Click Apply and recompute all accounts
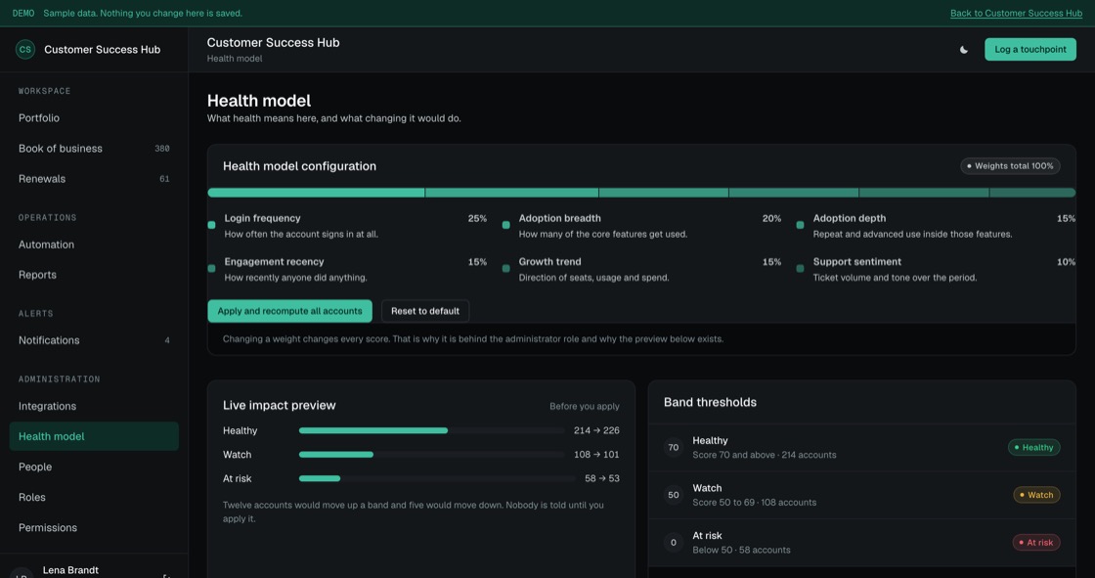 click(x=289, y=311)
